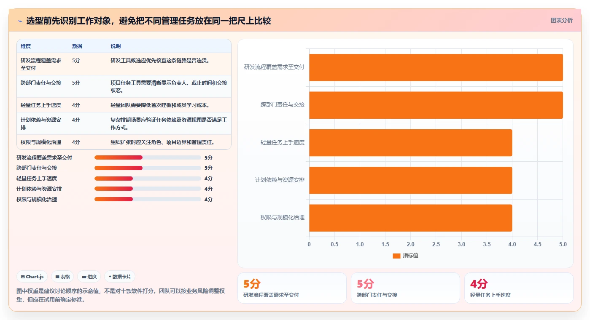This screenshot has height=320, width=590.
Task: Click the description about 复杂排期场景
Action: pyautogui.click(x=169, y=123)
